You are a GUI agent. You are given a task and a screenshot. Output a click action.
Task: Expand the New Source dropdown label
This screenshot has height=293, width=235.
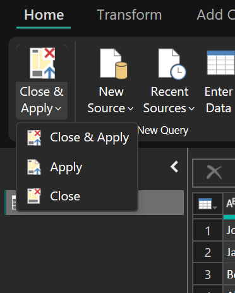pyautogui.click(x=111, y=100)
